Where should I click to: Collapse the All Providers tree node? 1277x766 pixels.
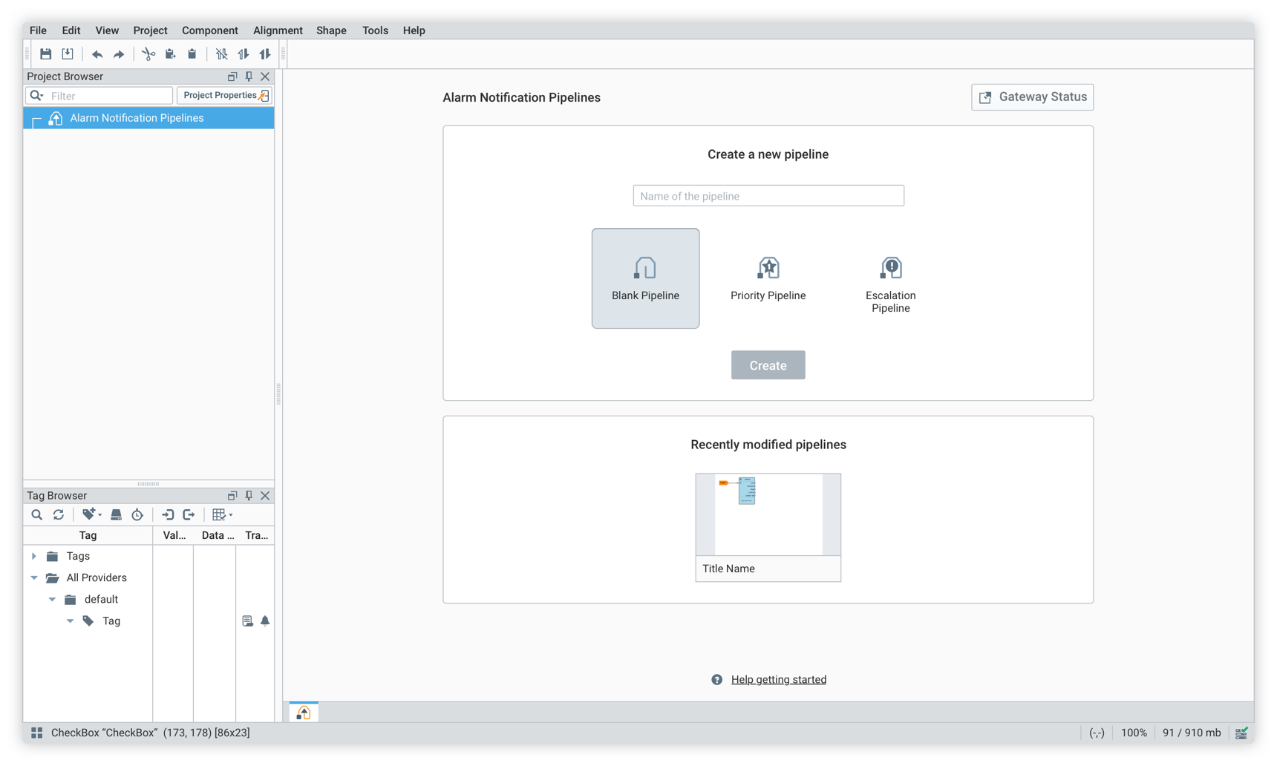pos(33,577)
